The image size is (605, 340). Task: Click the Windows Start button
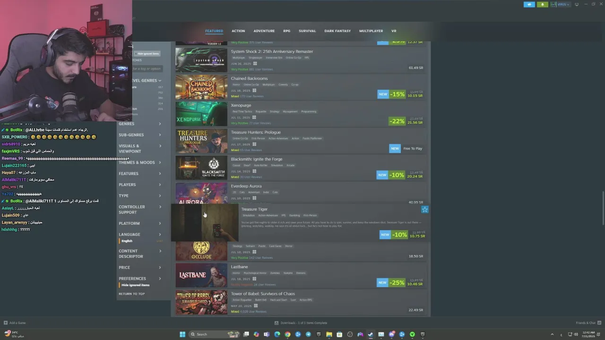(x=182, y=334)
